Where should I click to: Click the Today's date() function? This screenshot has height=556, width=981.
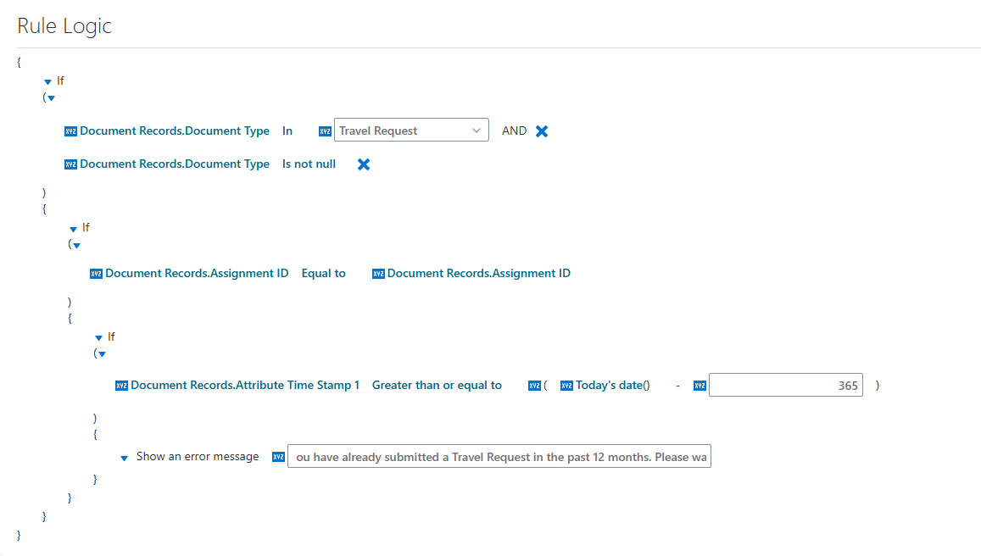[612, 386]
